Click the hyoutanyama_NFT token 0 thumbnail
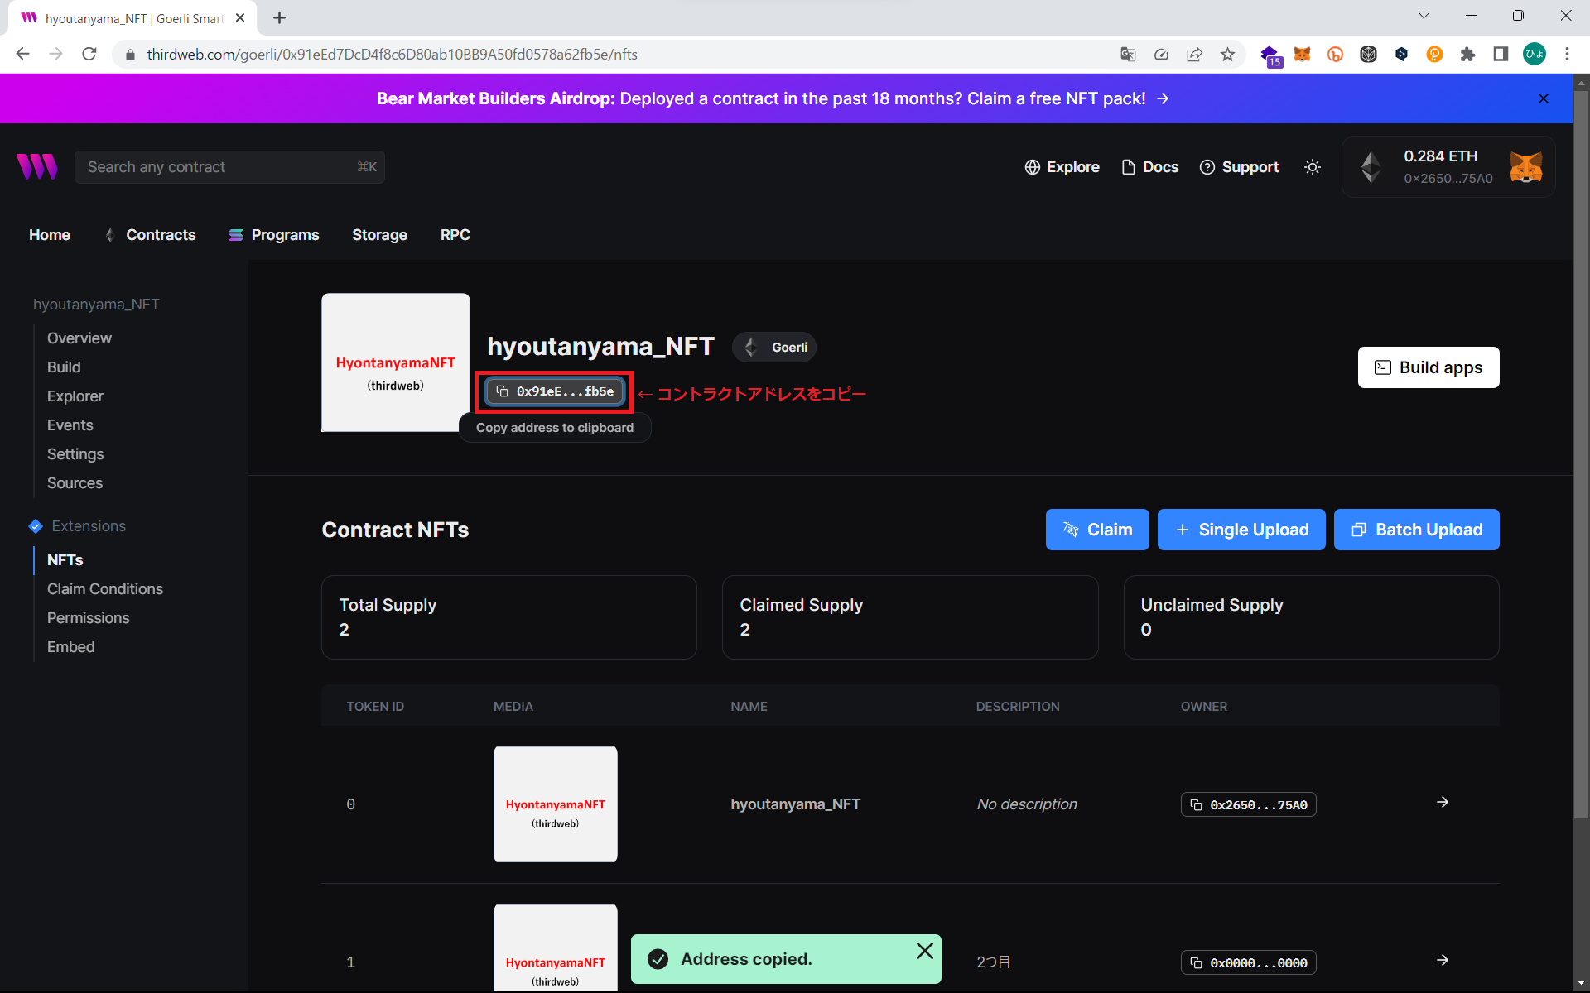 [555, 804]
